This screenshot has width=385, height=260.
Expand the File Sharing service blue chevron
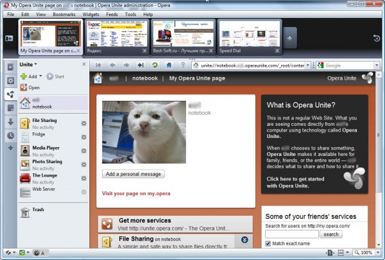tap(244, 240)
